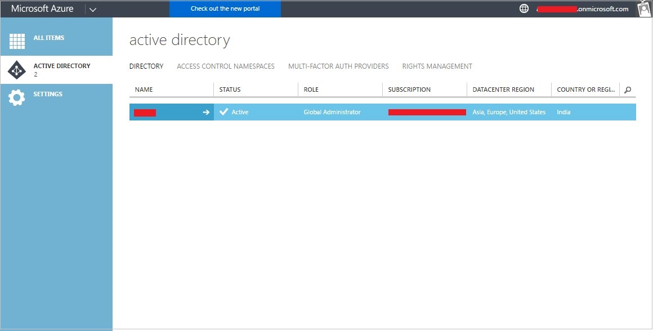Open directory using the arrow icon
This screenshot has width=653, height=331.
pos(205,112)
